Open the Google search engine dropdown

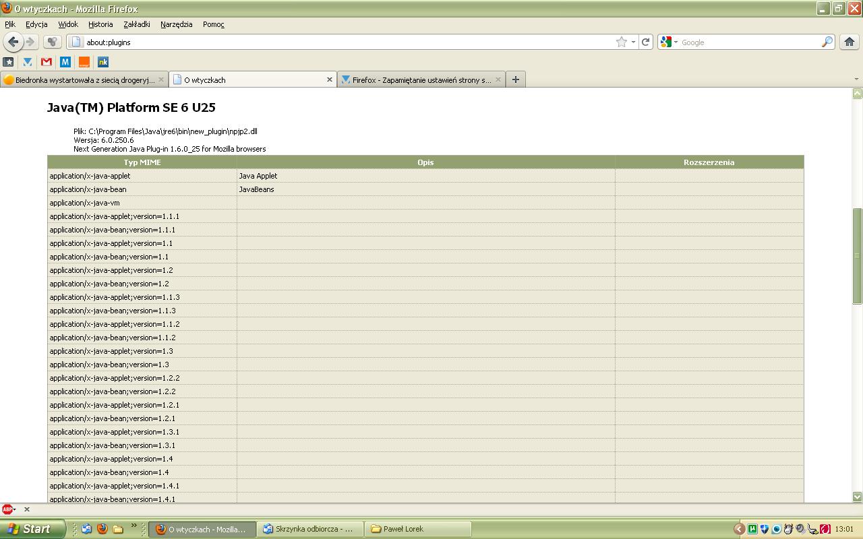[676, 42]
